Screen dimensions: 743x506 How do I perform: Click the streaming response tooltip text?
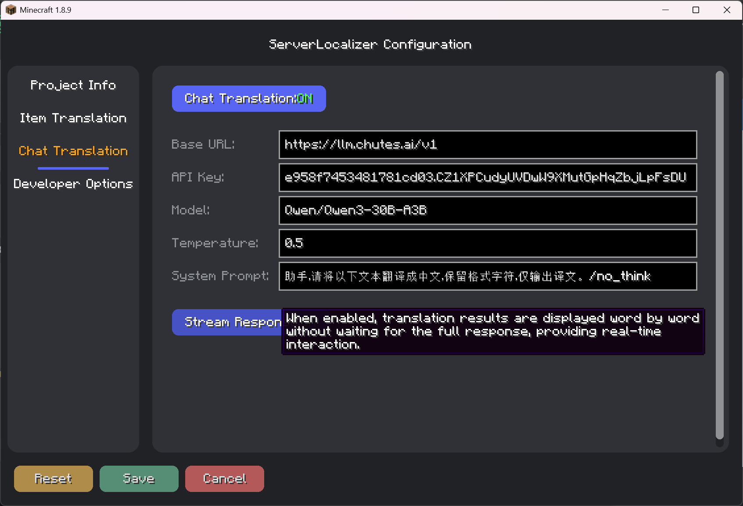(x=492, y=331)
